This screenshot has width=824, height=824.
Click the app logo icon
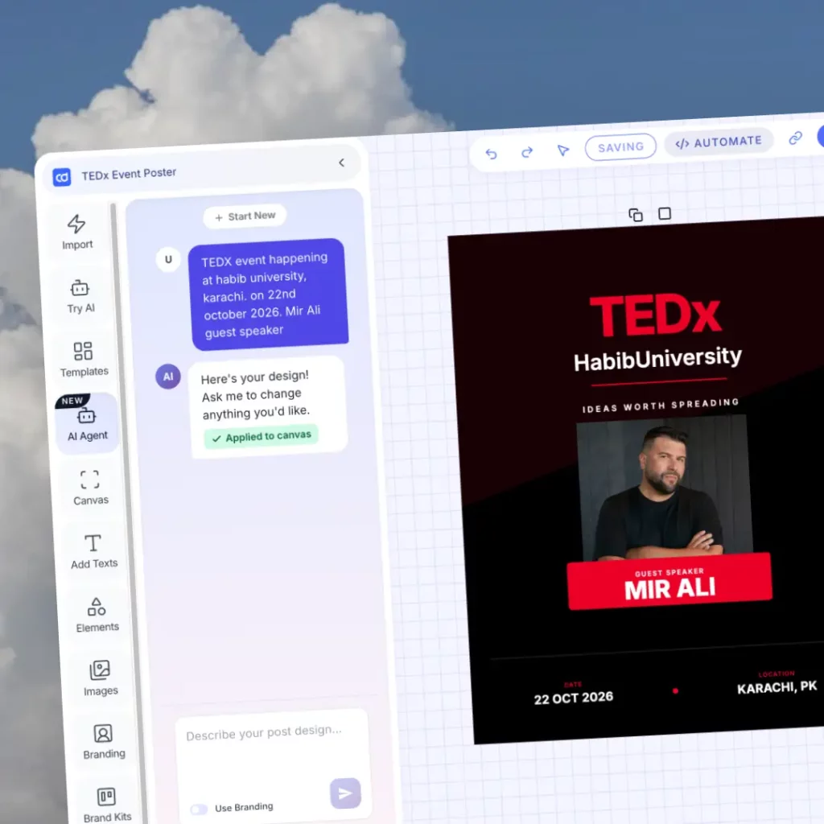point(62,177)
